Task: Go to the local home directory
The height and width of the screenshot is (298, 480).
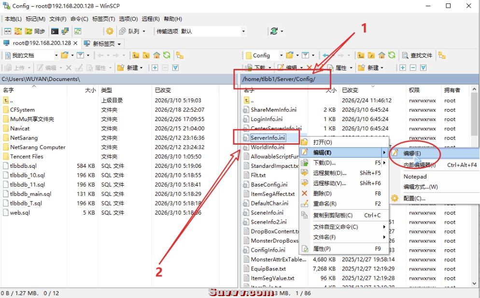Action: coord(156,55)
